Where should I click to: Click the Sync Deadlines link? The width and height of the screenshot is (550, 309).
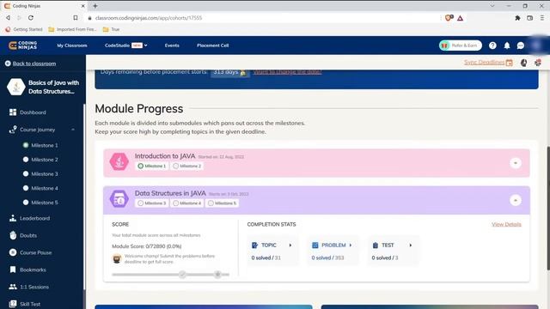[484, 63]
